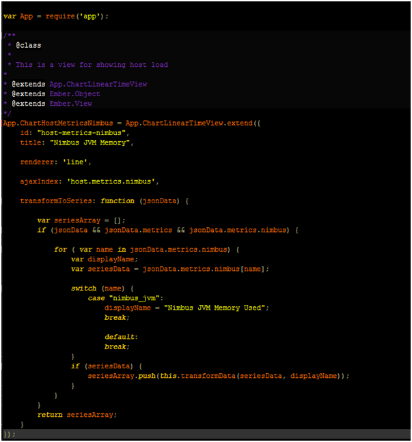Click the 'default:' case label
Screen dimensions: 412x442
tap(121, 337)
